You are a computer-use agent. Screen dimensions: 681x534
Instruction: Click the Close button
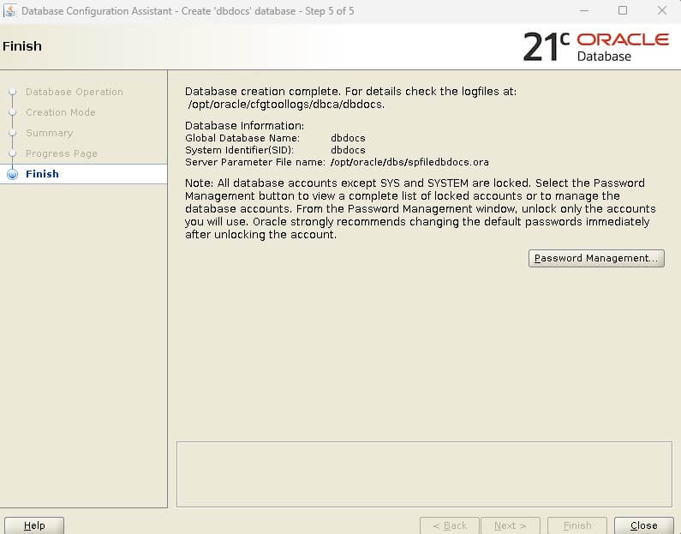tap(643, 525)
